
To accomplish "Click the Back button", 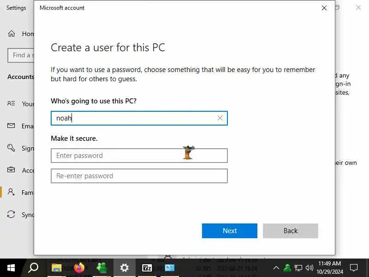I will [x=291, y=230].
